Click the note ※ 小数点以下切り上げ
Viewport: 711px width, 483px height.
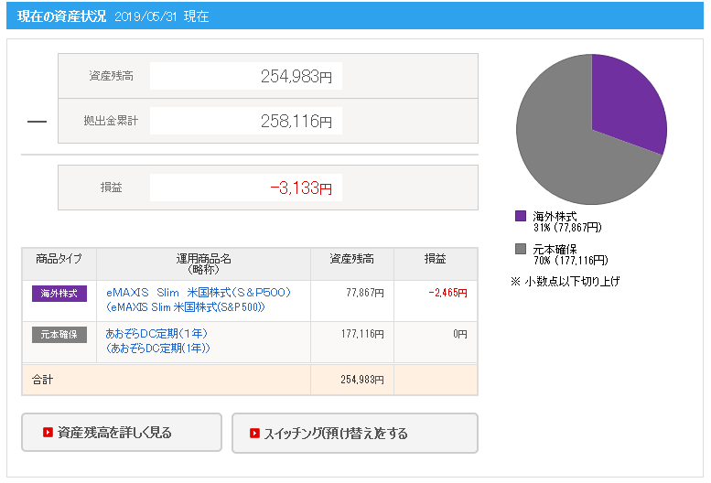coord(565,282)
